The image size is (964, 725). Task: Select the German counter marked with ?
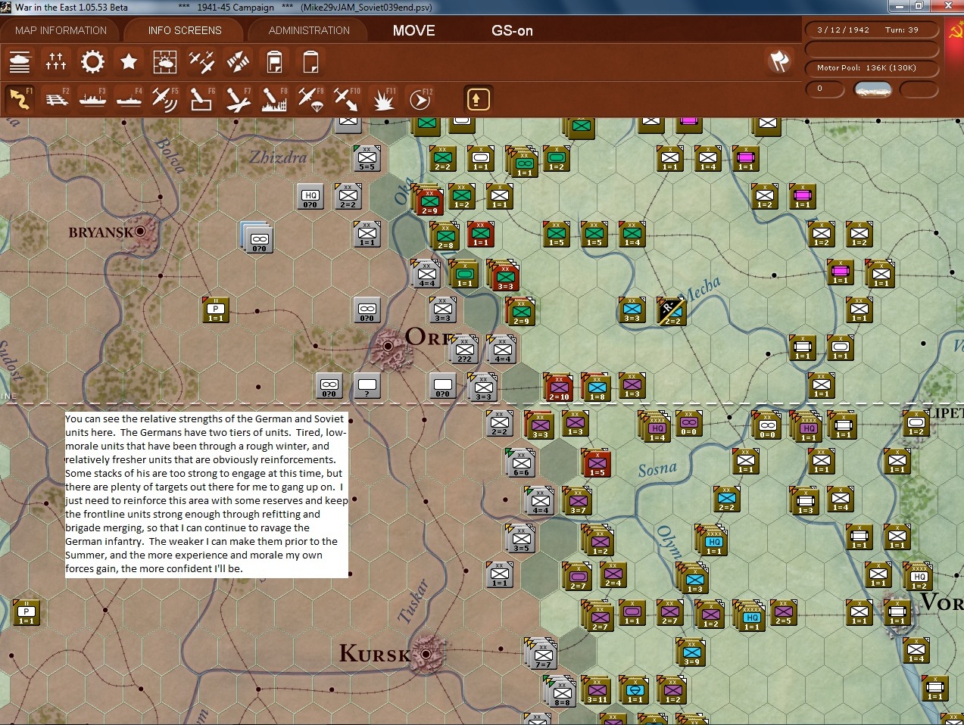pyautogui.click(x=367, y=385)
